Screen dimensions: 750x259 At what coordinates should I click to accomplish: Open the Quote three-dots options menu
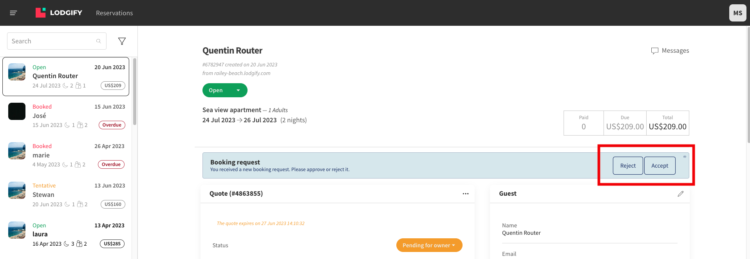pyautogui.click(x=466, y=194)
